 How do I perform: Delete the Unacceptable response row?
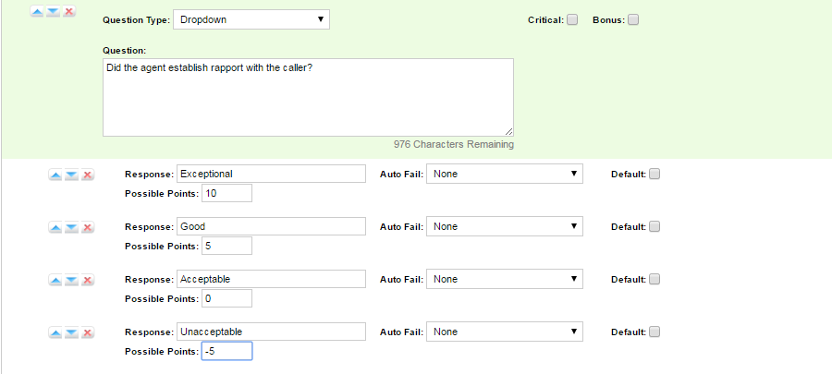click(x=88, y=332)
